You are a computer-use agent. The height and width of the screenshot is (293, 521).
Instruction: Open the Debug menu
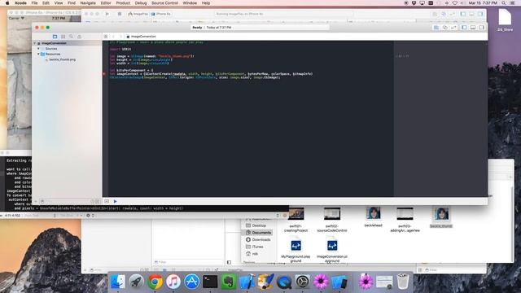point(141,3)
